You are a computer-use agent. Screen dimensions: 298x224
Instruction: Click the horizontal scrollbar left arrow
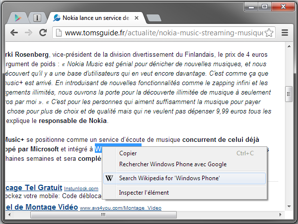click(x=9, y=215)
